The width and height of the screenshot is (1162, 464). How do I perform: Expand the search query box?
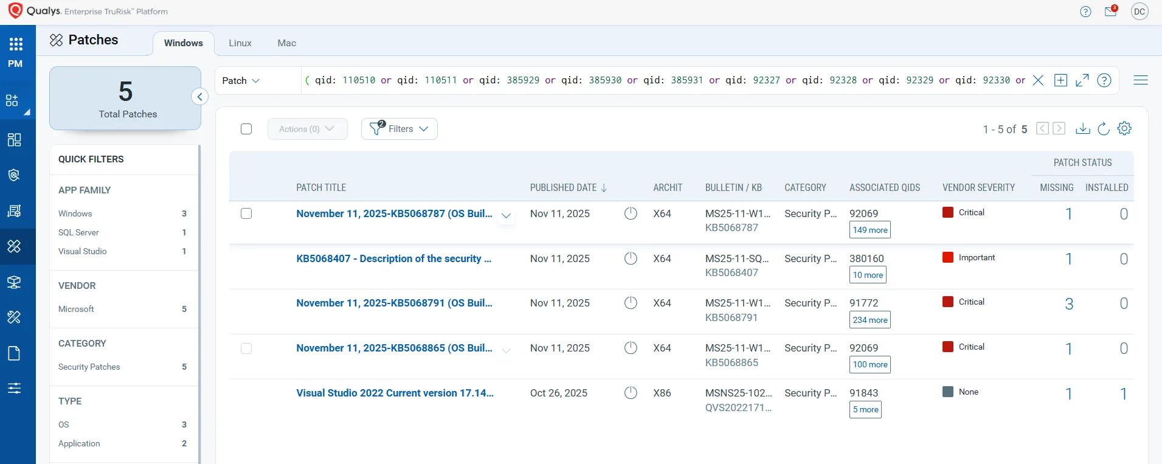[1082, 80]
